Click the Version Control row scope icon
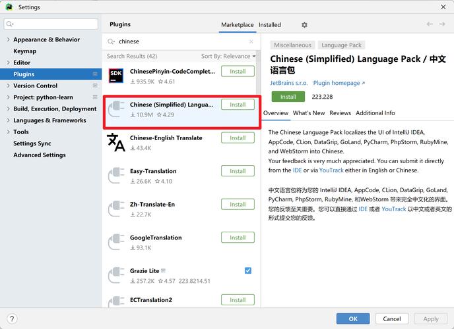The image size is (454, 329). click(95, 86)
